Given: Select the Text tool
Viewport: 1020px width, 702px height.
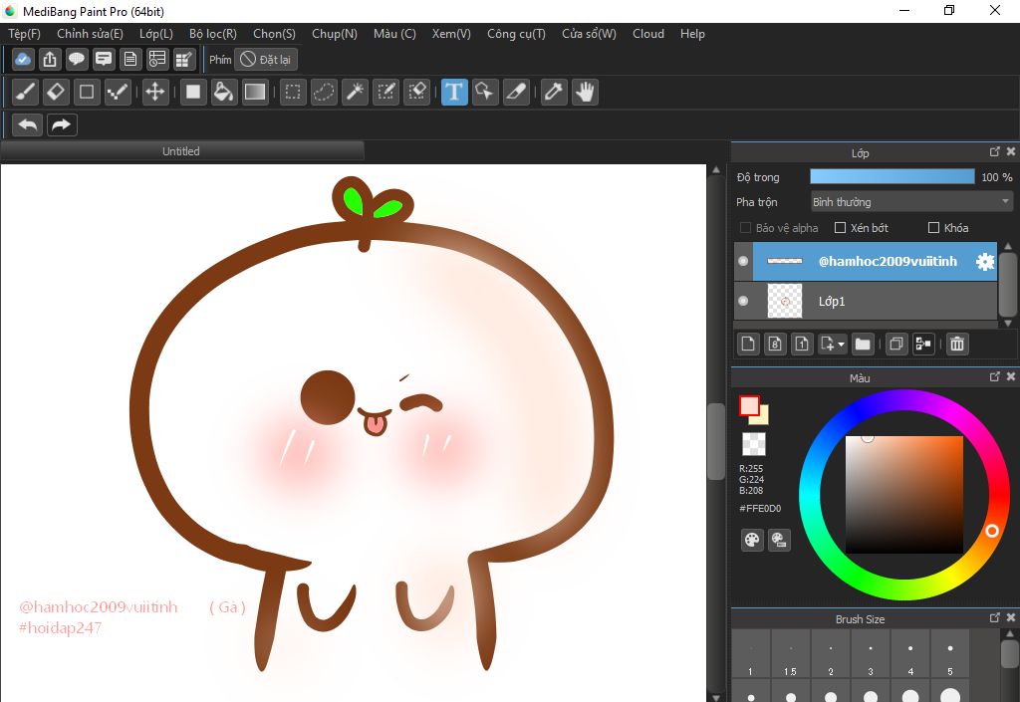Looking at the screenshot, I should pyautogui.click(x=454, y=92).
